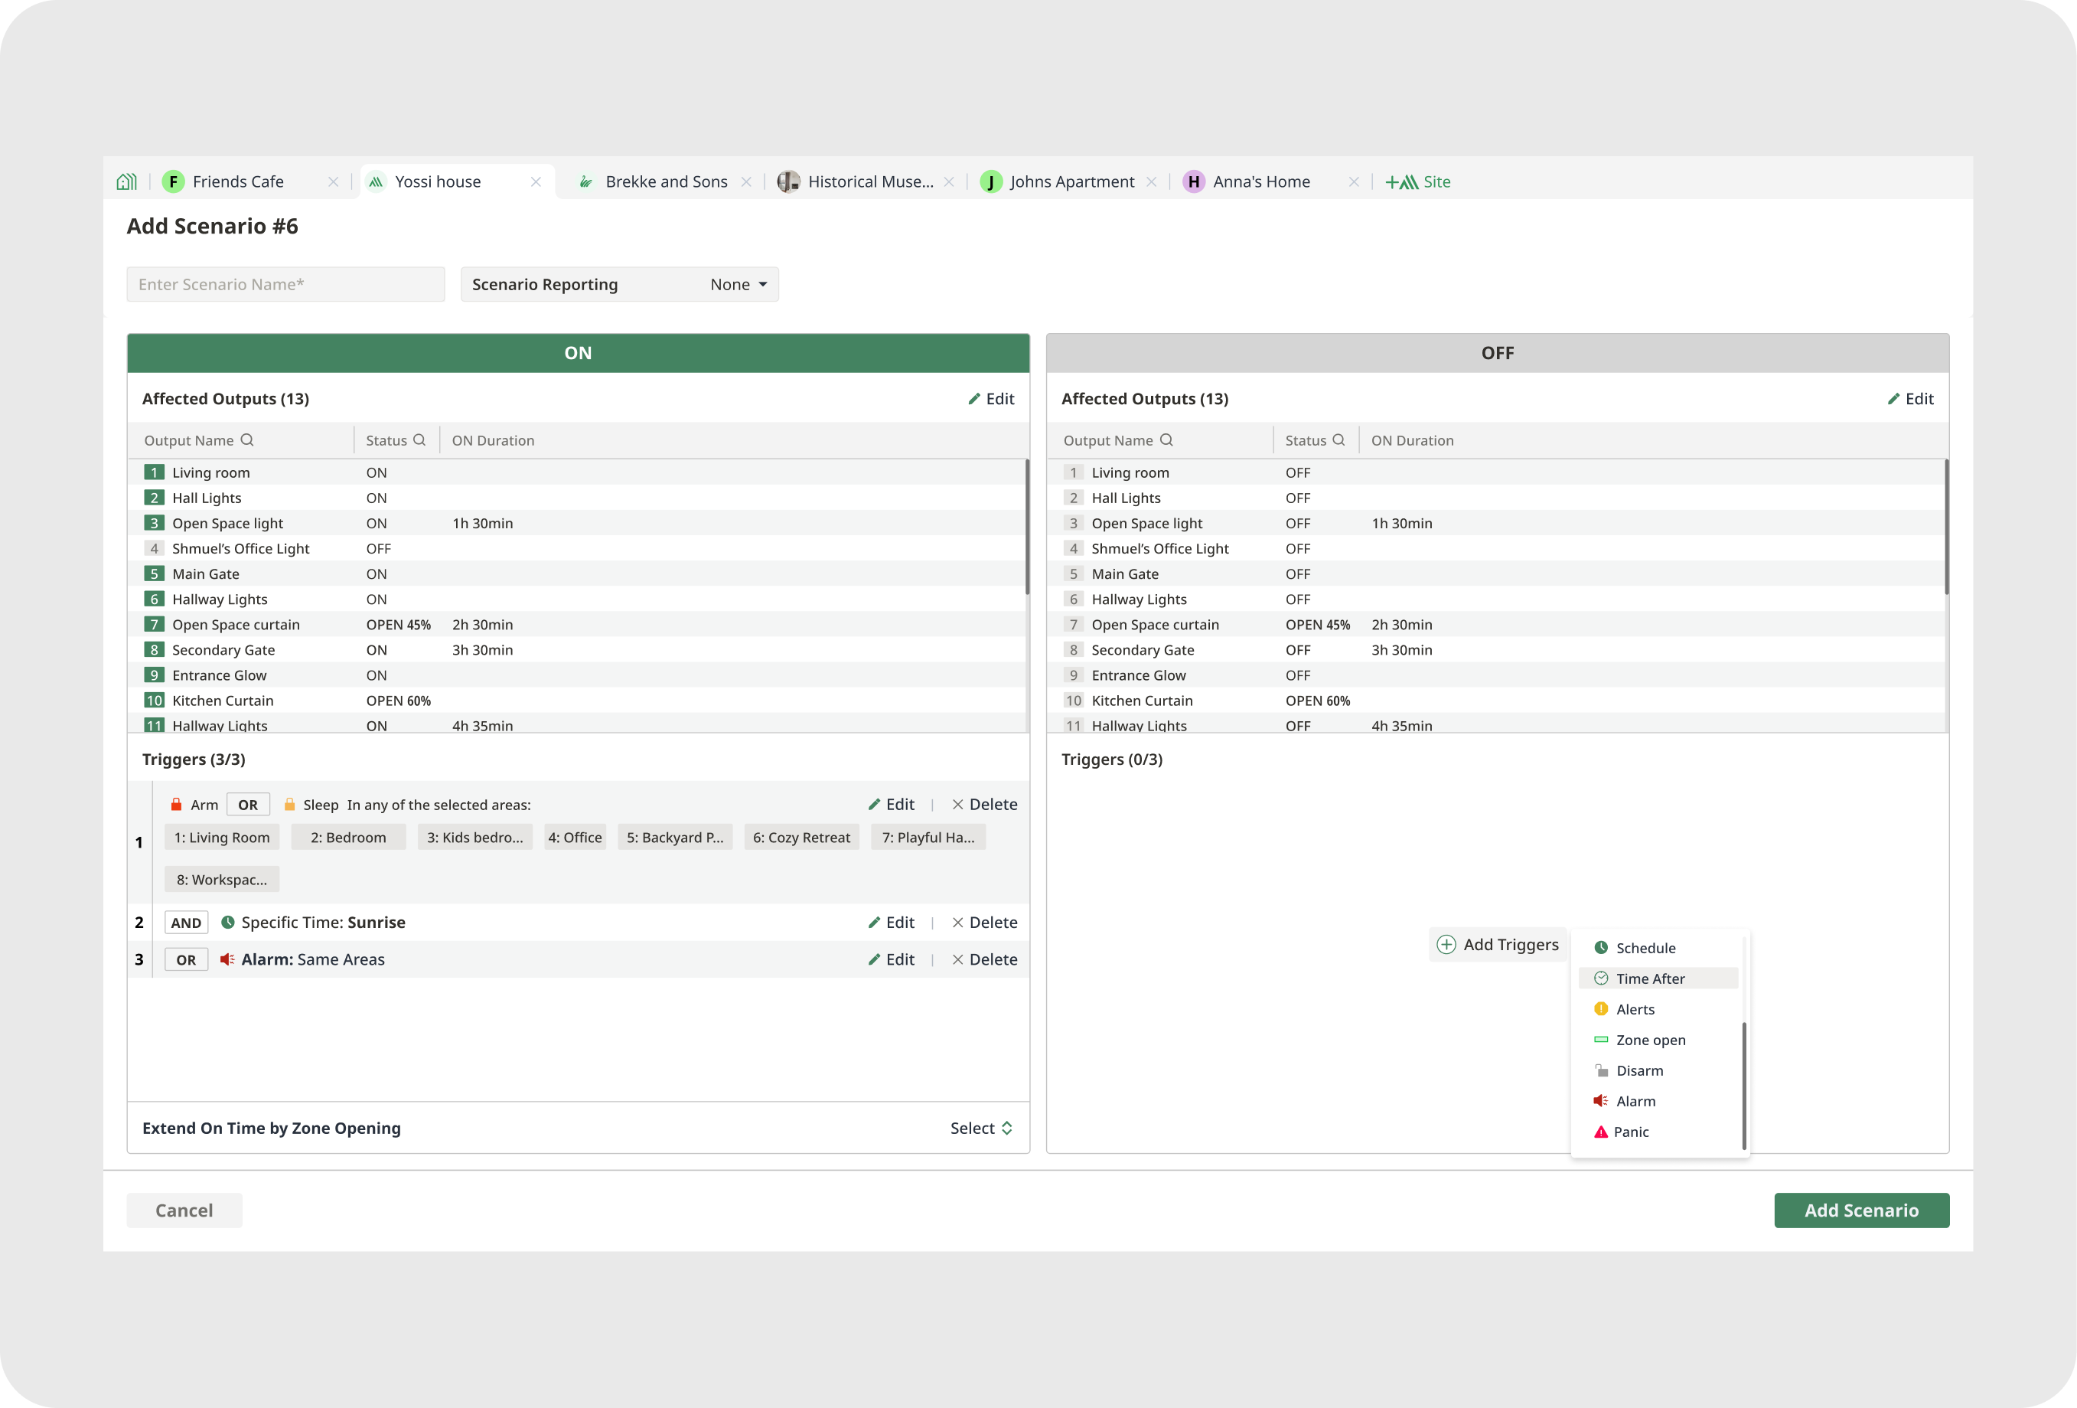Click the 4: Office area chip
This screenshot has width=2077, height=1408.
[x=575, y=838]
